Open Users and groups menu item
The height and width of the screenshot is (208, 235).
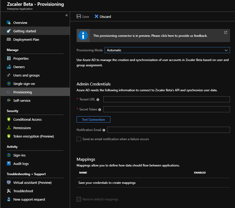pos(26,75)
